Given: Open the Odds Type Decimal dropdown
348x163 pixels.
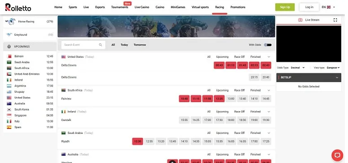Looking at the screenshot, I should click(x=298, y=68).
